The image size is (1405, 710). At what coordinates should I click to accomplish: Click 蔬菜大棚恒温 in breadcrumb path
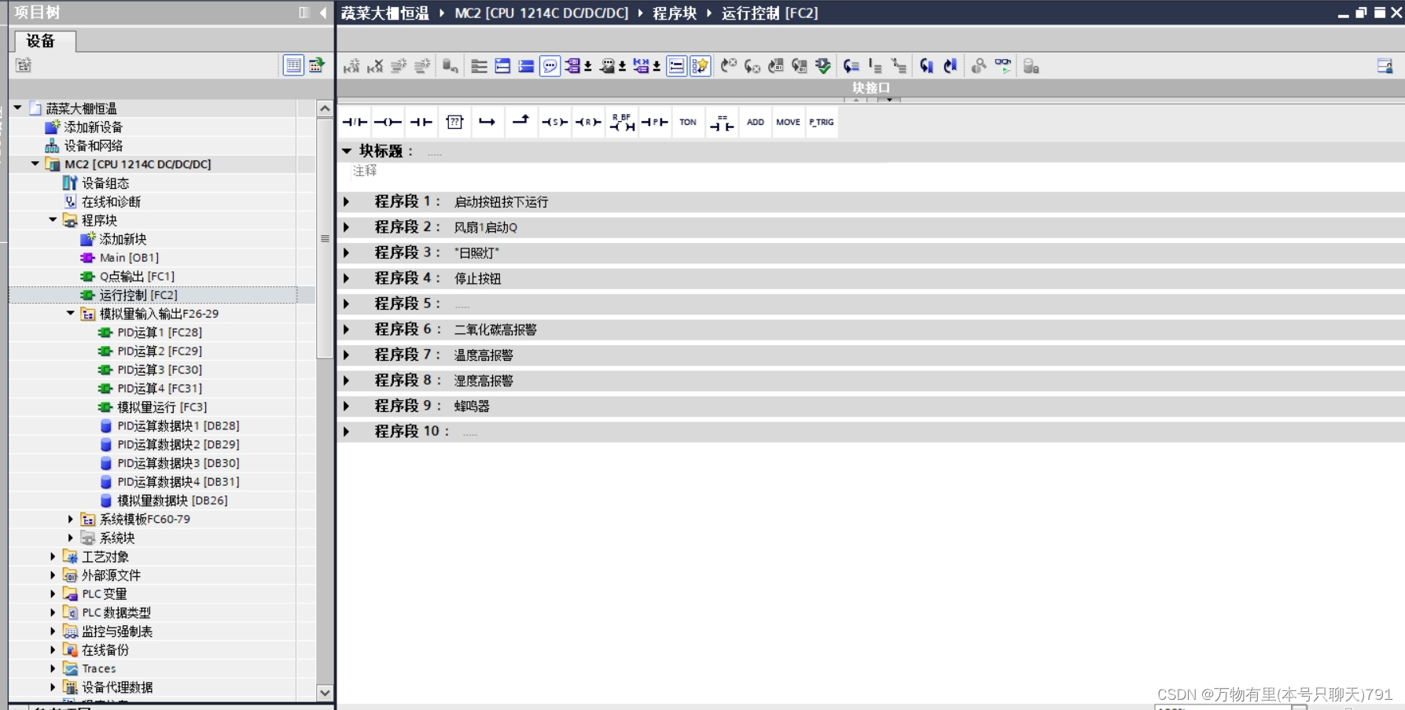385,13
